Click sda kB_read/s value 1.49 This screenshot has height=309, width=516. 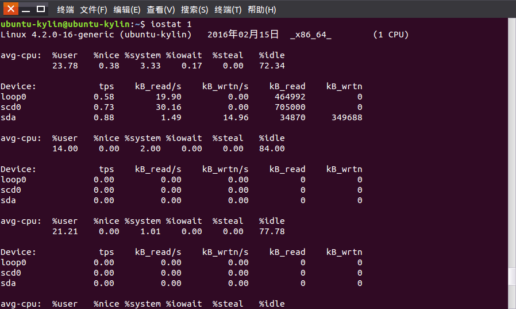171,117
